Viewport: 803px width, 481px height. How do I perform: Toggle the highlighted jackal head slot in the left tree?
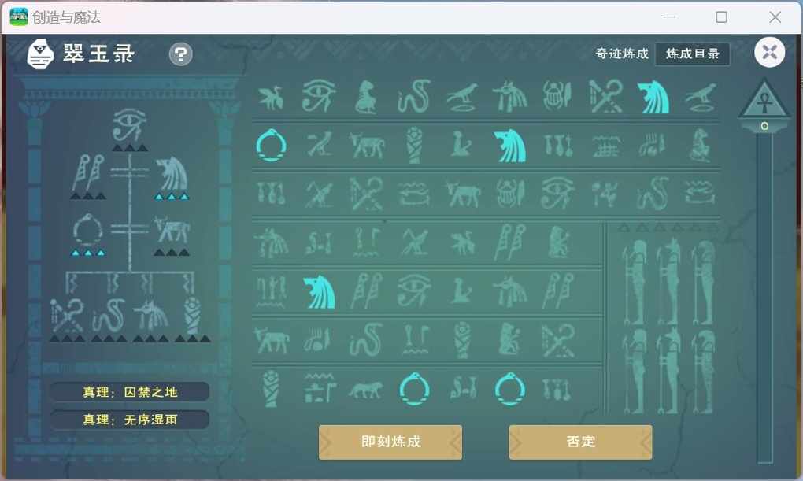[172, 174]
